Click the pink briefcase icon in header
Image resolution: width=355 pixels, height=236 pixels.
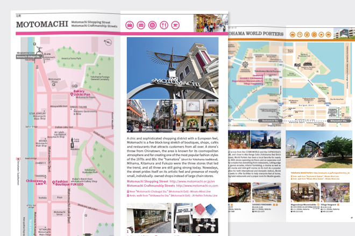141,25
